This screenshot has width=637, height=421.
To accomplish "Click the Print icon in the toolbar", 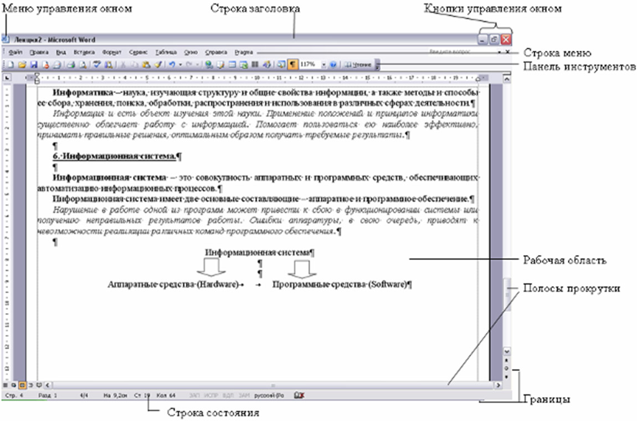I will [70, 65].
